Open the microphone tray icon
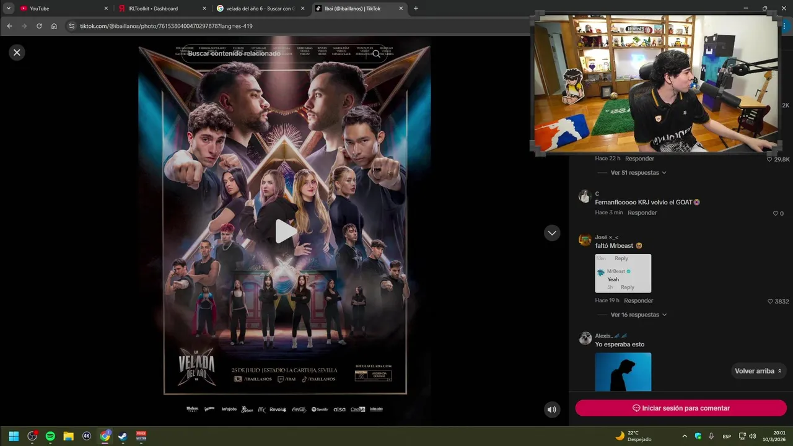The width and height of the screenshot is (793, 446). point(711,436)
